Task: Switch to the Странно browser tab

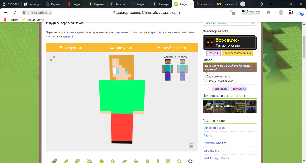Action: pyautogui.click(x=96, y=4)
